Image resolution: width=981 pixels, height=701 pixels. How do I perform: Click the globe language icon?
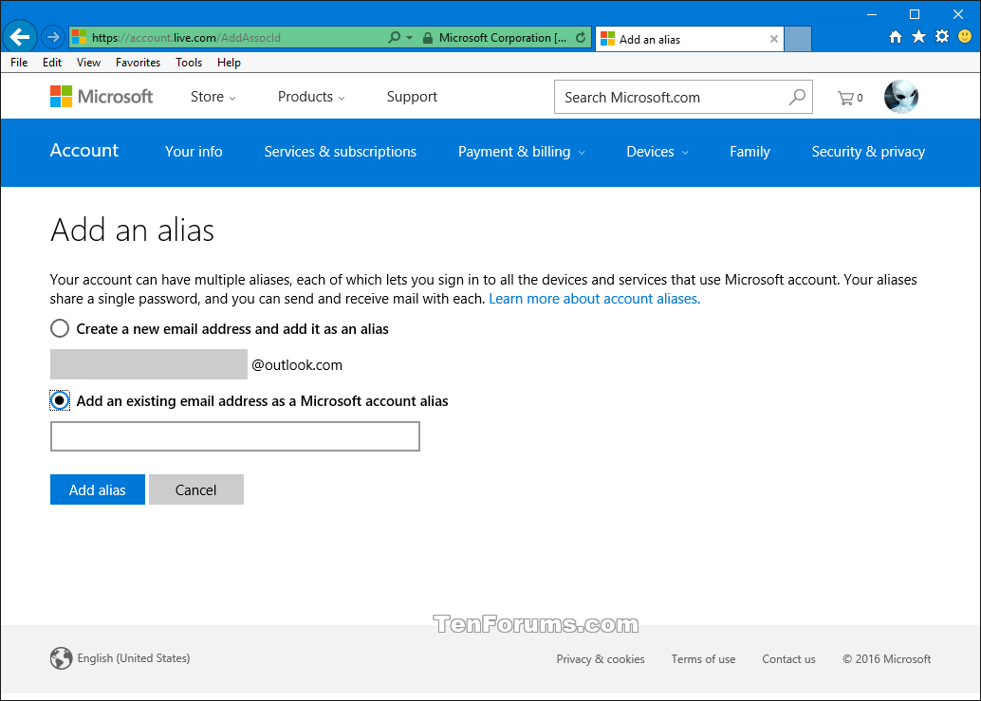tap(61, 658)
